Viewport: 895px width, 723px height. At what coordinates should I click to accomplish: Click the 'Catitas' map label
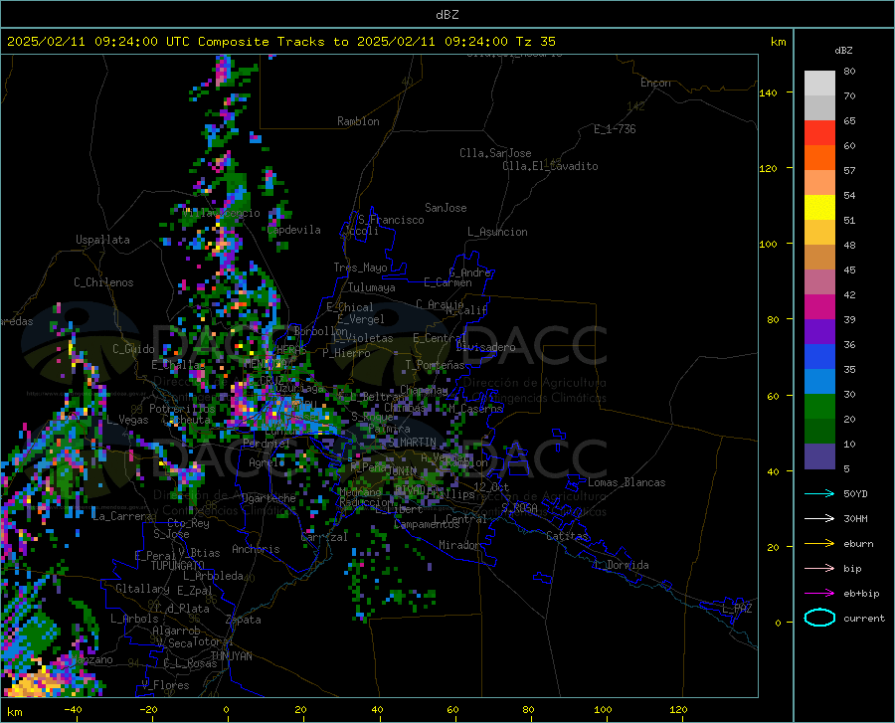(568, 536)
